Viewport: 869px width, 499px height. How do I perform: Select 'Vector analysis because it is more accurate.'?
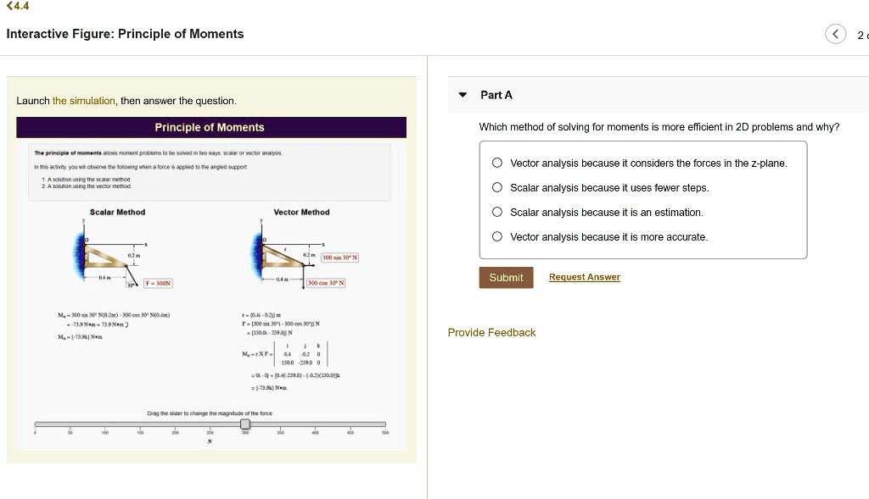[496, 236]
